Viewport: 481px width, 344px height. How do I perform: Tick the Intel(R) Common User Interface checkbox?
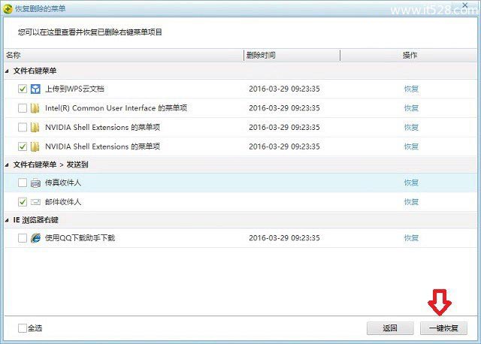click(23, 108)
